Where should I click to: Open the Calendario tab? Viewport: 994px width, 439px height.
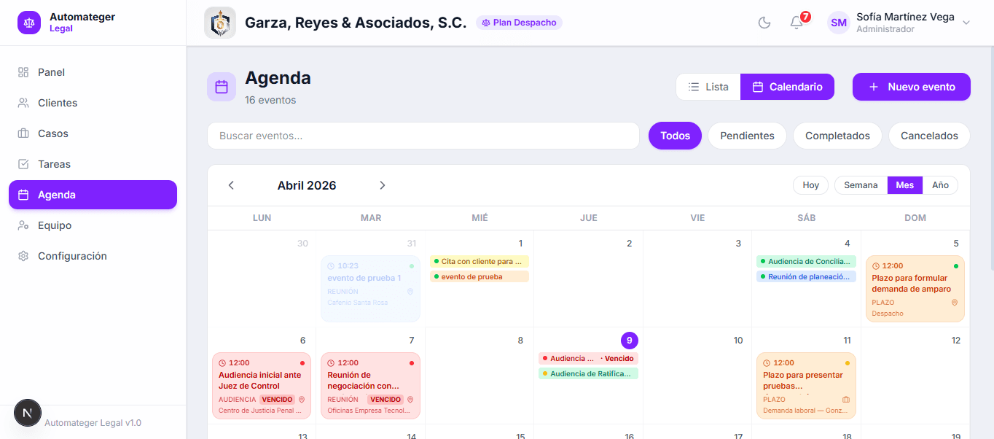click(787, 86)
